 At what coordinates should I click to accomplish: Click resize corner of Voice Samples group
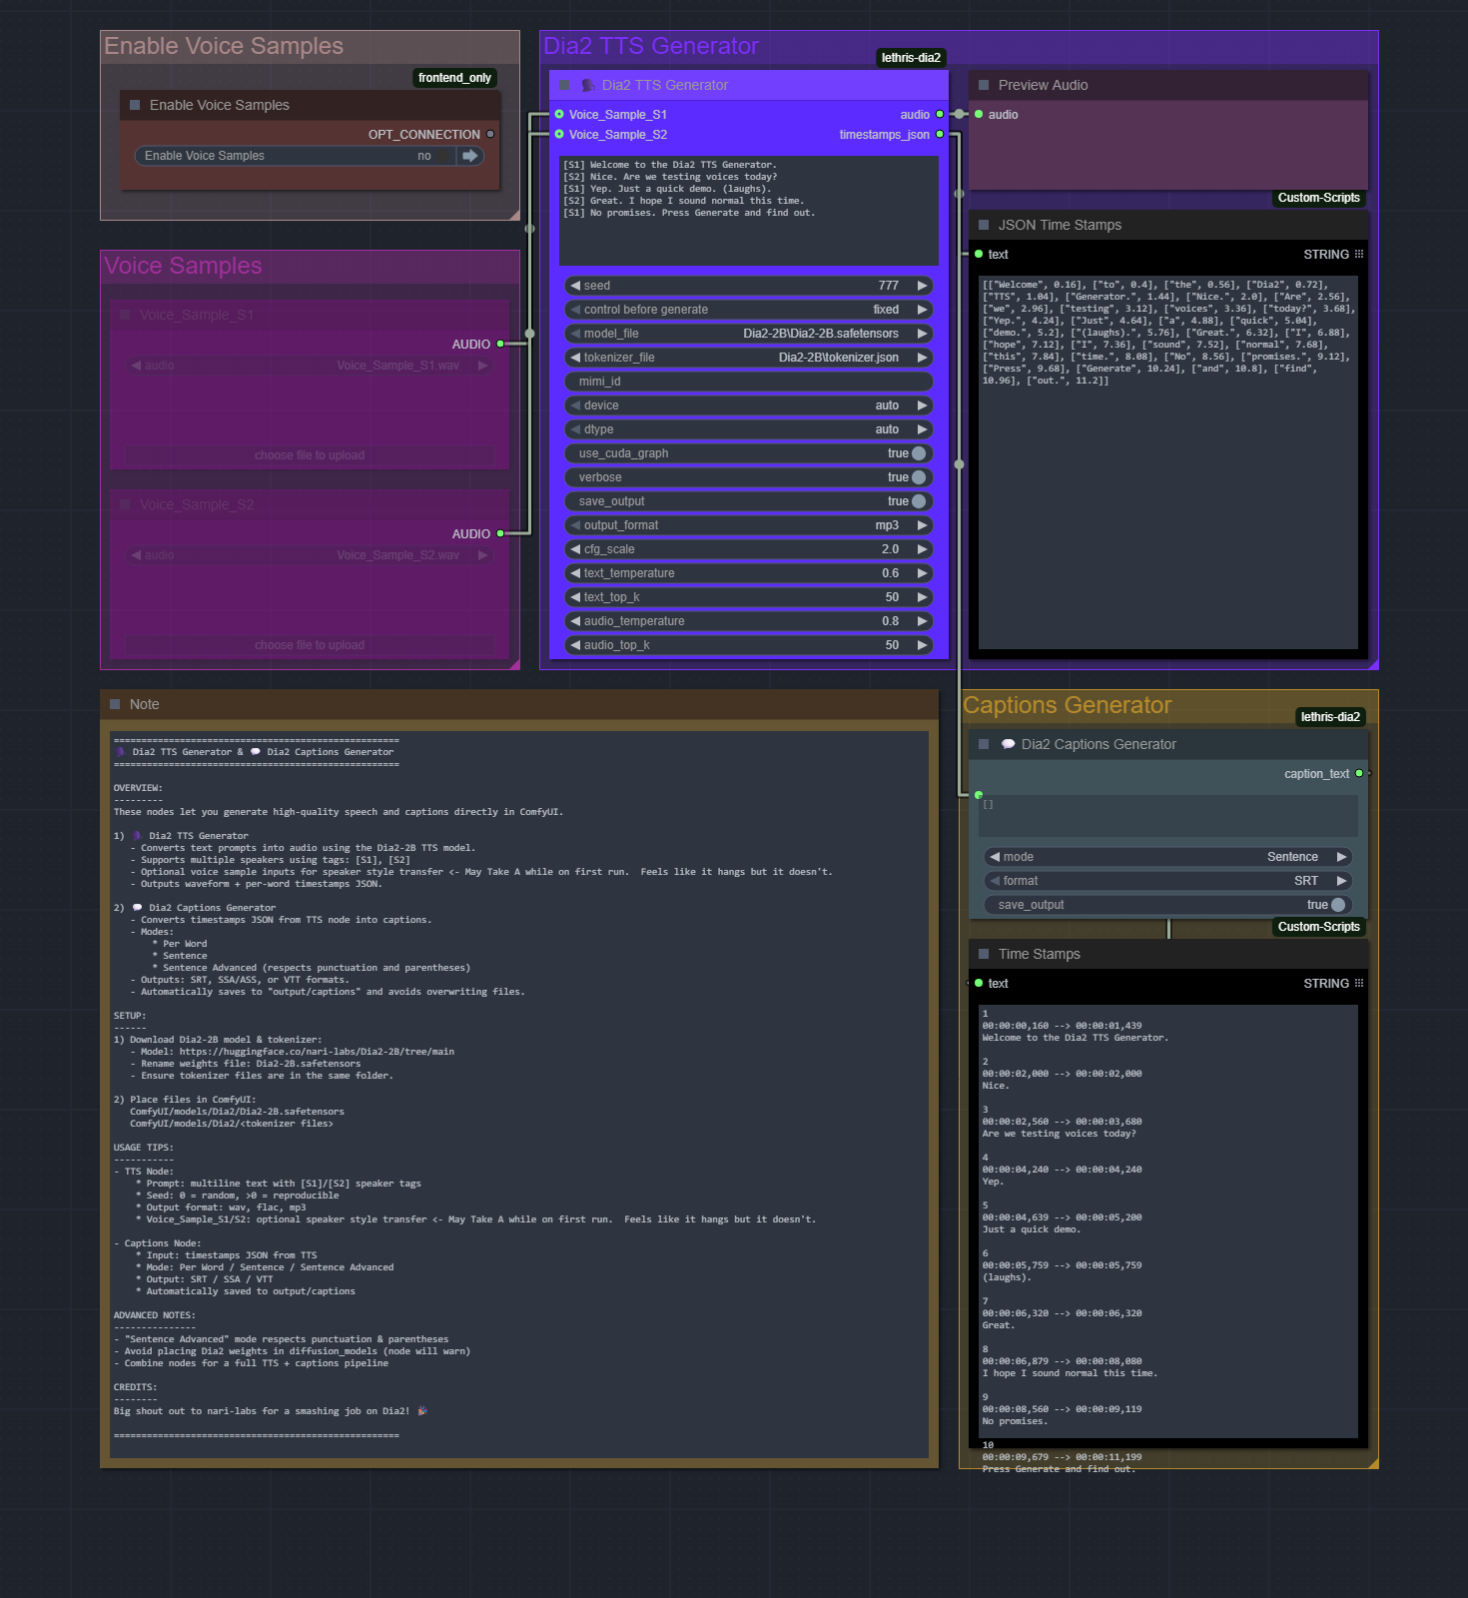(514, 664)
